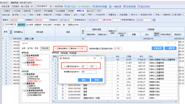The height and width of the screenshot is (104, 185).
Task: Open the 材料检查 tab in the check dialog
Action: pyautogui.click(x=64, y=53)
